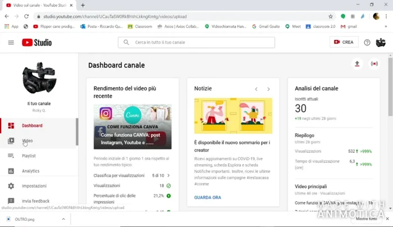This screenshot has width=393, height=227.
Task: Show previous news item arrow
Action: 256,89
